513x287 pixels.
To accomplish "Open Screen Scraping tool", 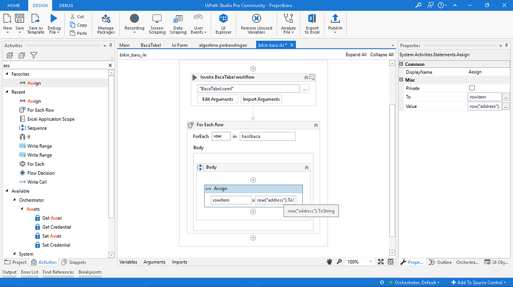I will [x=157, y=24].
